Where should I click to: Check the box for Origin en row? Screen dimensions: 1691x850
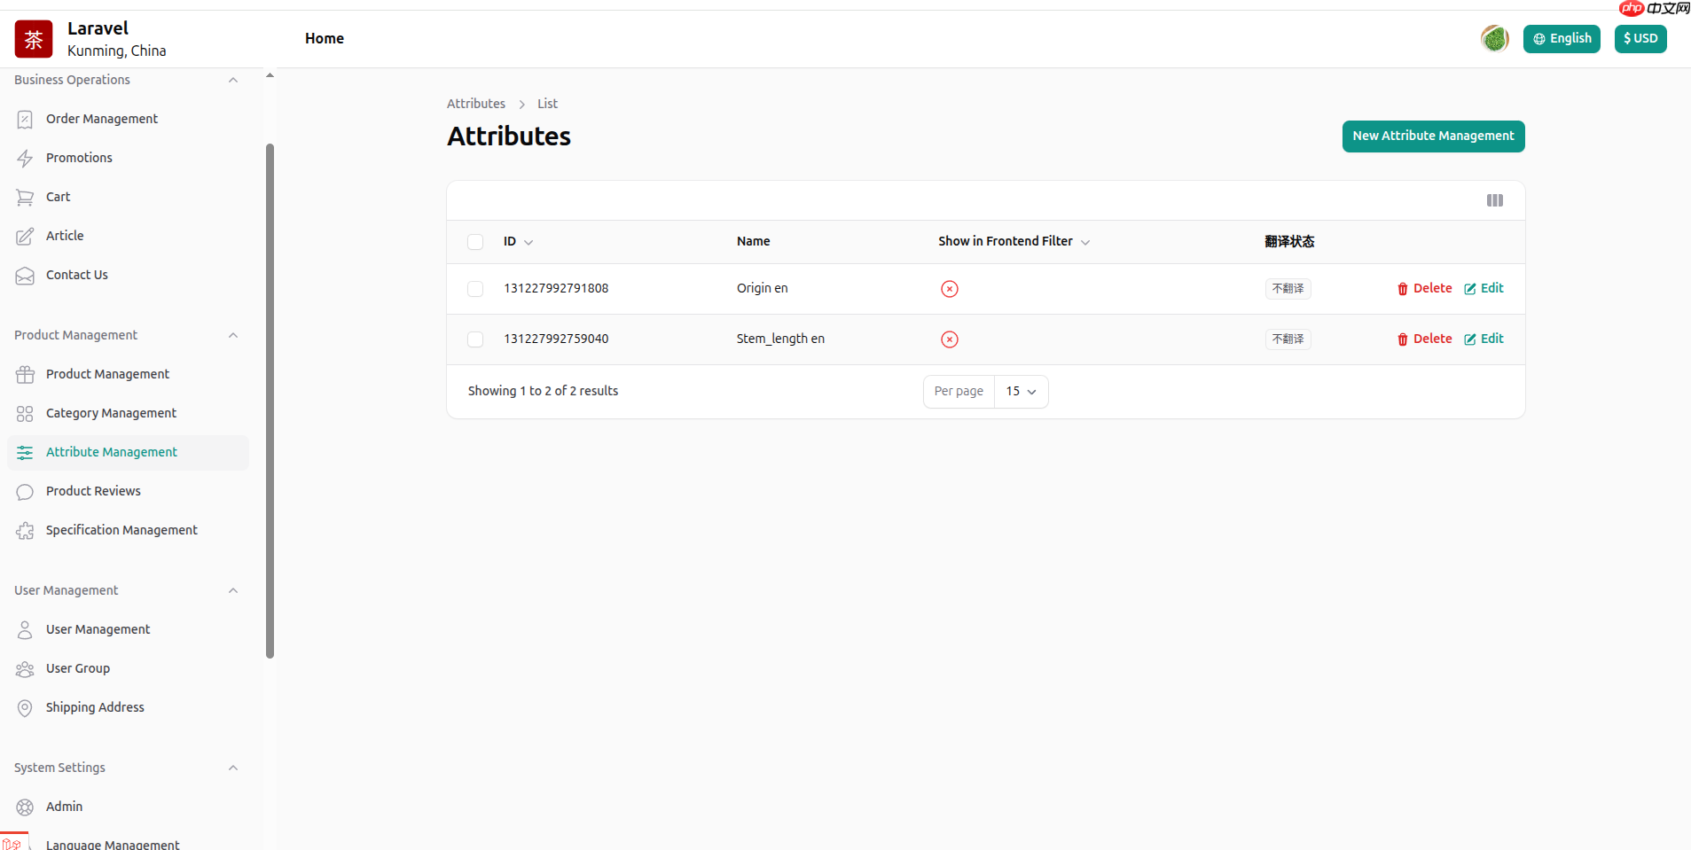coord(475,289)
